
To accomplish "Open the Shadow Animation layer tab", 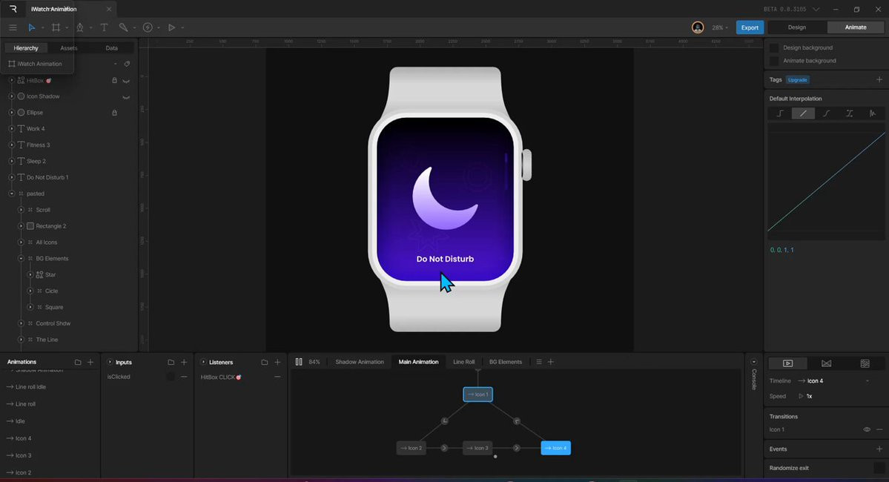I will [360, 362].
